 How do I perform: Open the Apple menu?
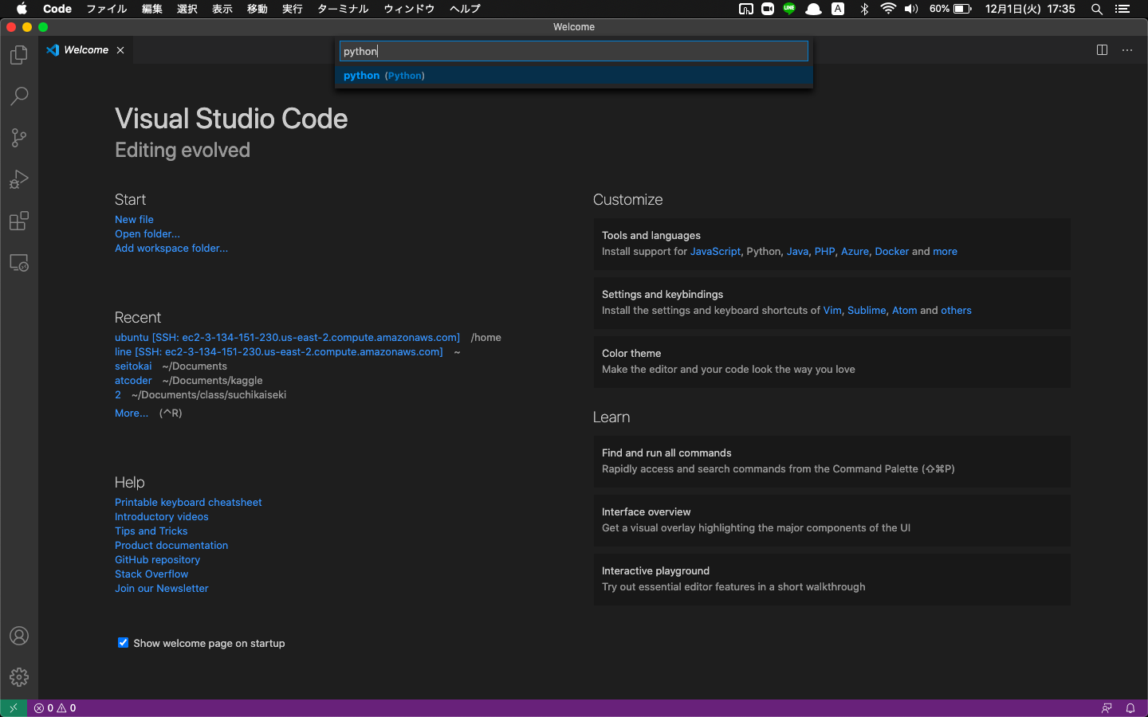point(22,9)
